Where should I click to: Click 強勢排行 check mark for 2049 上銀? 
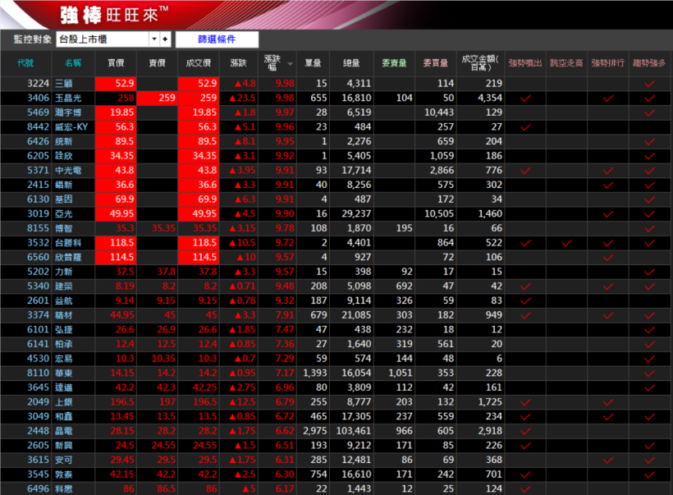pyautogui.click(x=608, y=402)
